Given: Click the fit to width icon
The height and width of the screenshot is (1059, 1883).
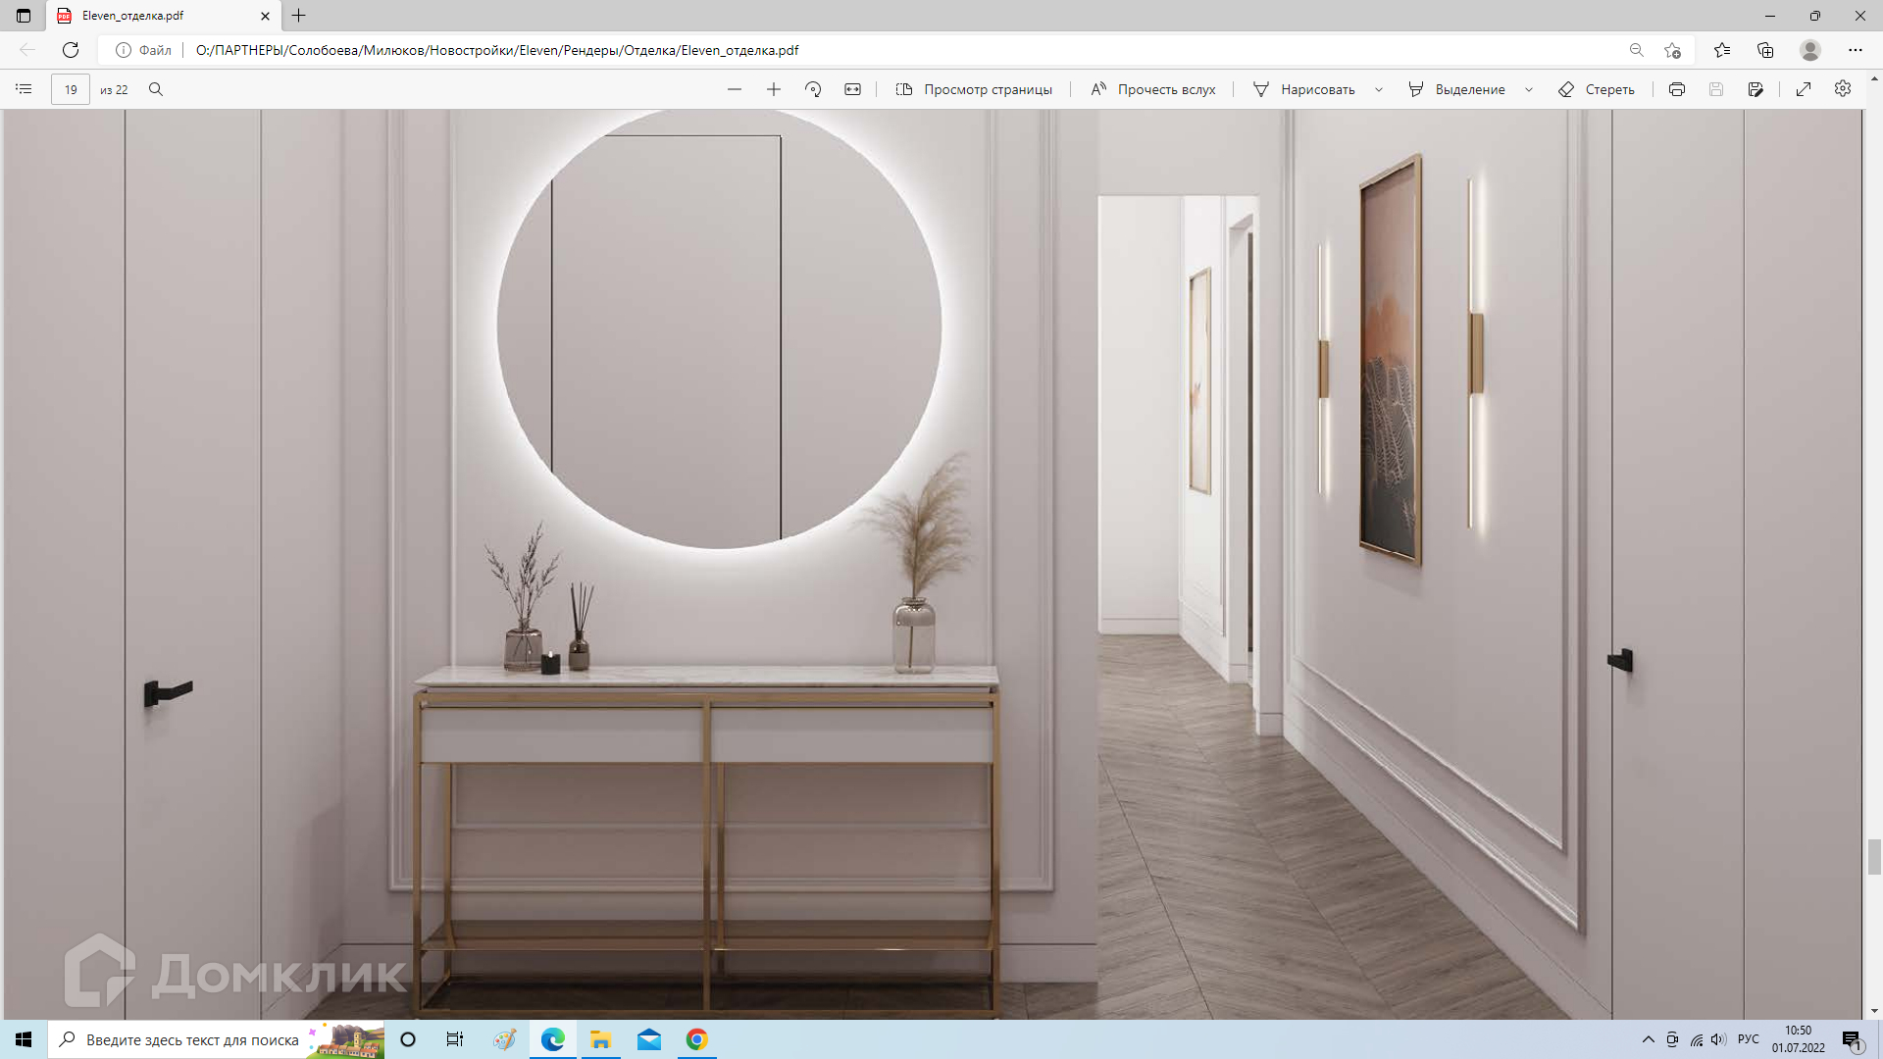Looking at the screenshot, I should coord(852,89).
